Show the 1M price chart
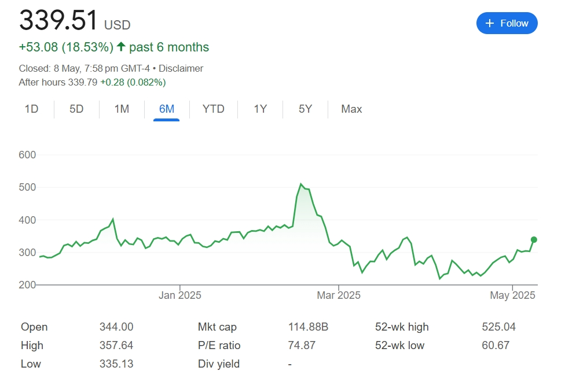The width and height of the screenshot is (565, 378). tap(122, 109)
